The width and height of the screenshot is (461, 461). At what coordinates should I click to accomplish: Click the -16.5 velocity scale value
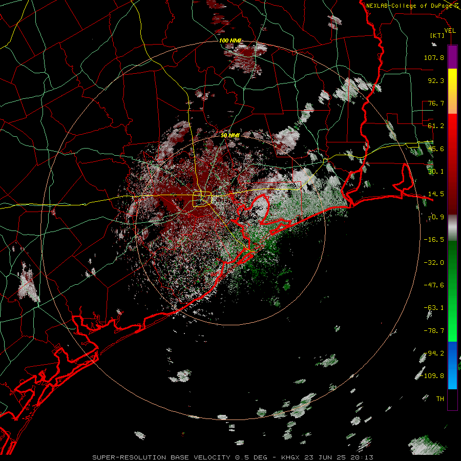[434, 240]
